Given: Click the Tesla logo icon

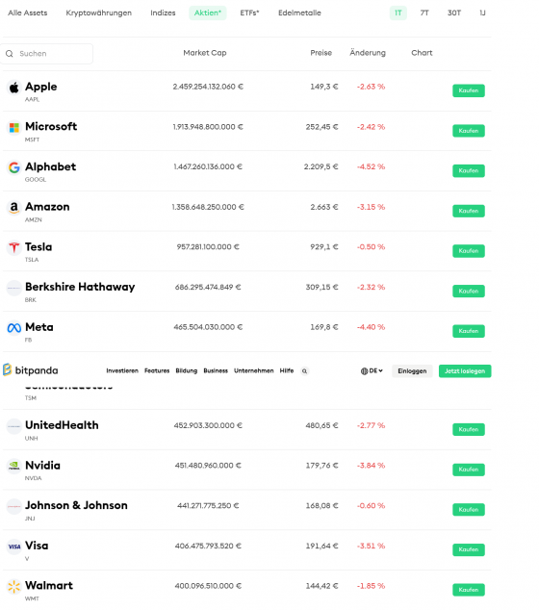Looking at the screenshot, I should point(14,247).
